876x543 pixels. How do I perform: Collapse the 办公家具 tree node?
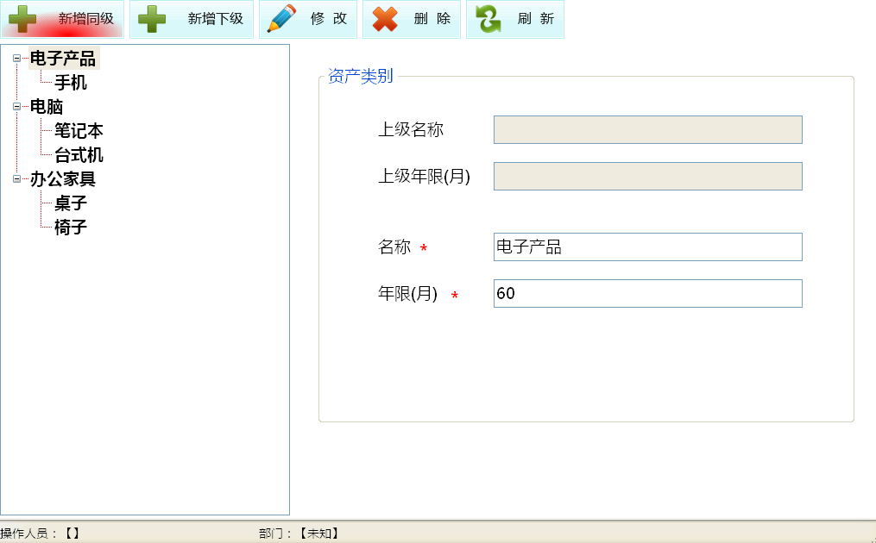(16, 179)
